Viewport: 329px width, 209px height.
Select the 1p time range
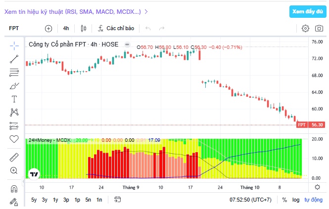click(77, 200)
